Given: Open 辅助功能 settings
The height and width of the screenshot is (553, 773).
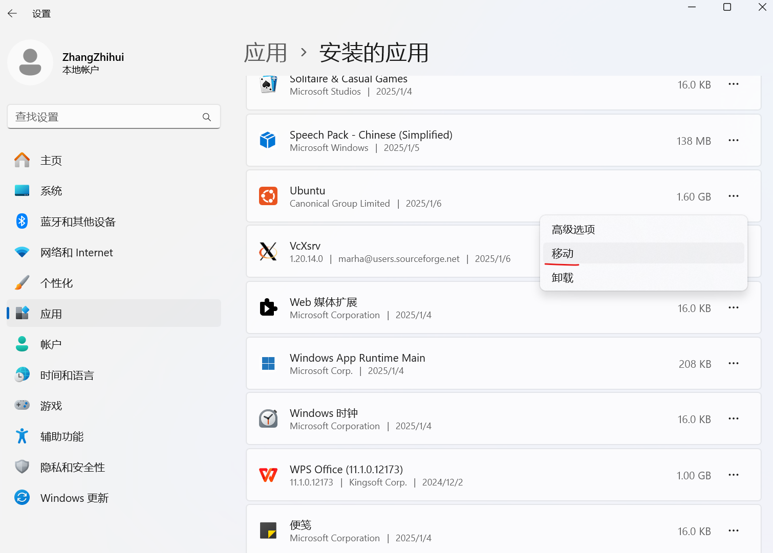Looking at the screenshot, I should tap(114, 436).
